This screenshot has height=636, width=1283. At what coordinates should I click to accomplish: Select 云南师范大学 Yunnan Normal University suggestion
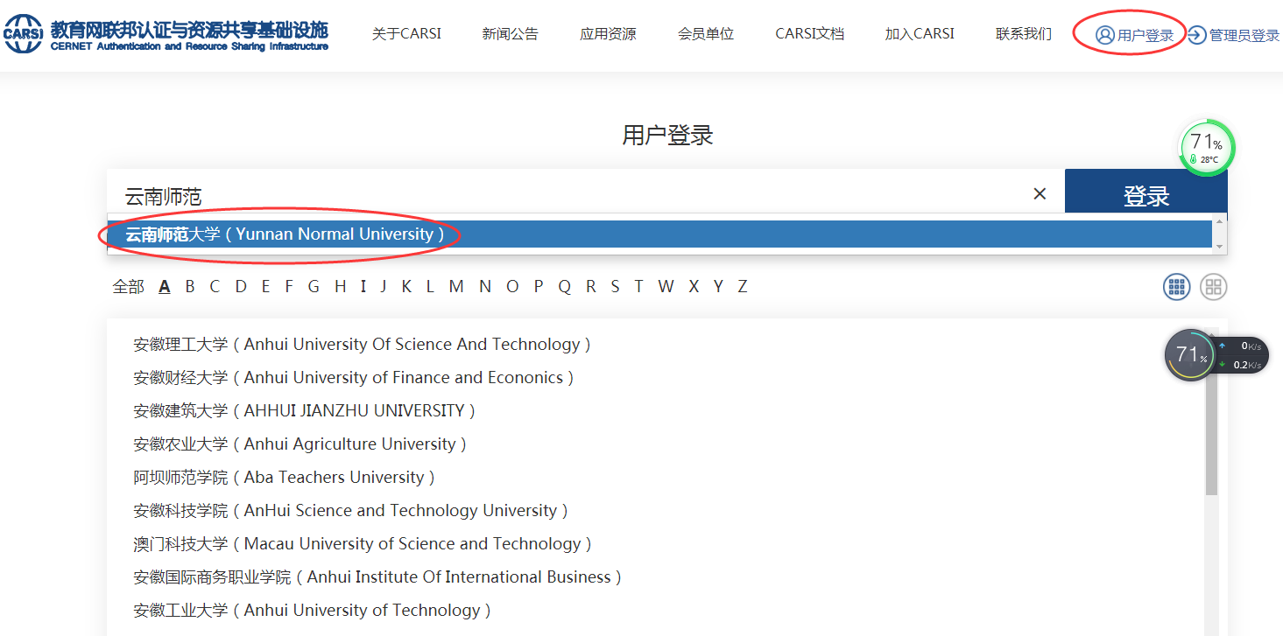(x=285, y=234)
